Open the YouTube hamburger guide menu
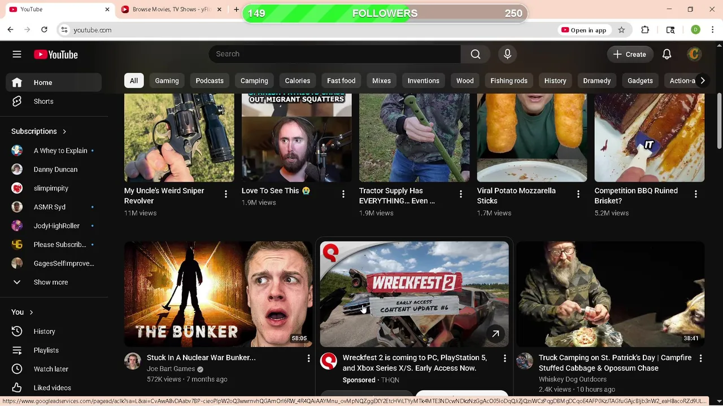This screenshot has height=406, width=723. click(x=17, y=54)
